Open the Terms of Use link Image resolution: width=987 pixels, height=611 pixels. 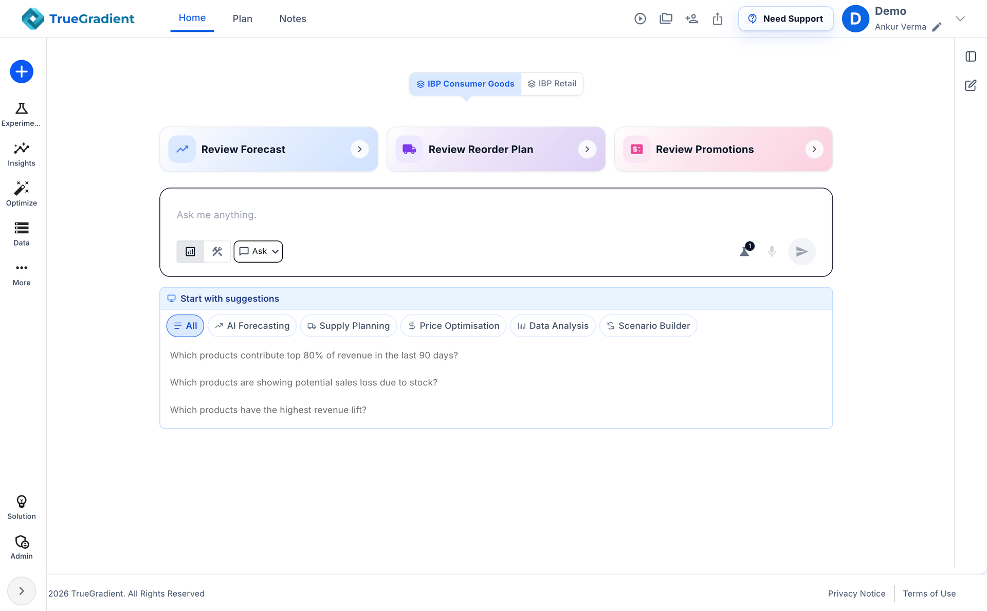coord(929,594)
